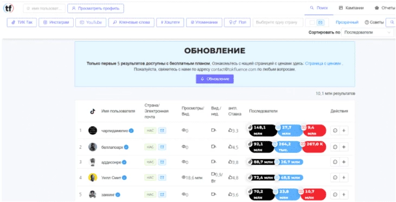Open the Советы tips link
396x202 pixels.
click(374, 22)
